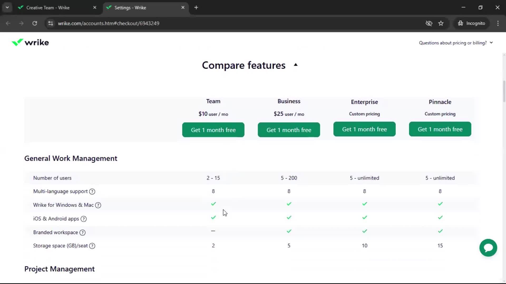Click the General Work Management heading

click(x=71, y=158)
